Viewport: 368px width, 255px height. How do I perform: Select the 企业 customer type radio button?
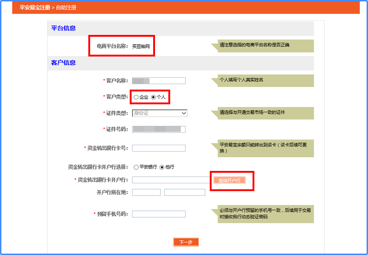[x=136, y=97]
